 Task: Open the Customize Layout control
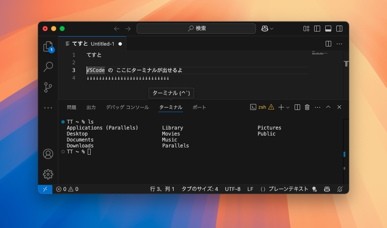coord(306,29)
